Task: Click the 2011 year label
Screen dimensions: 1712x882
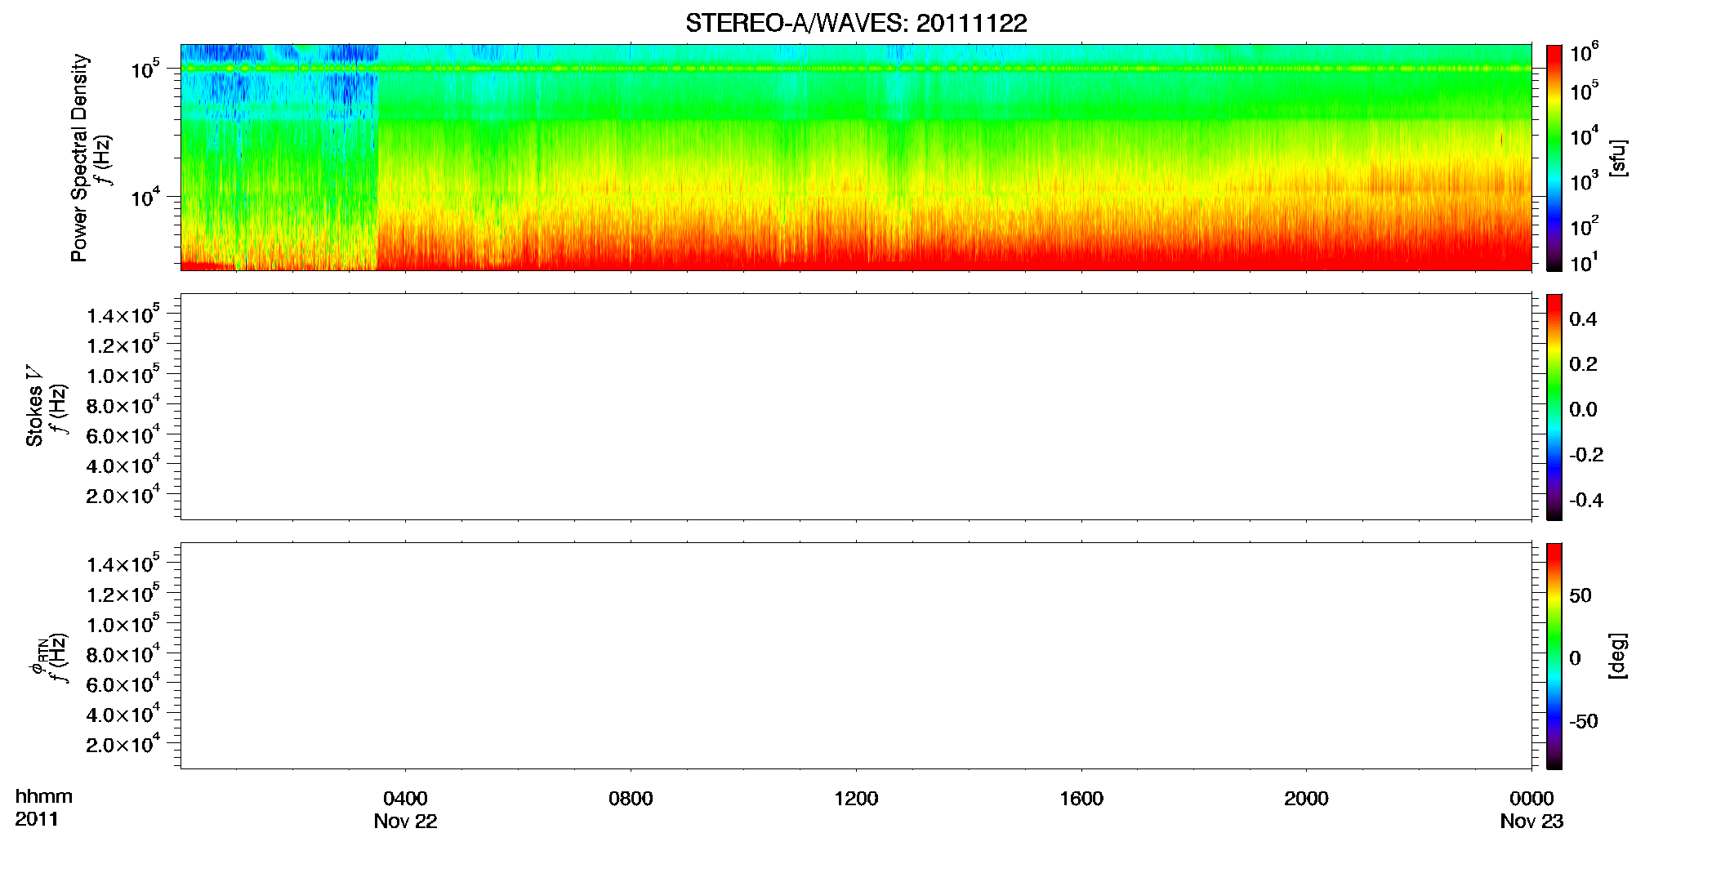Action: [37, 819]
